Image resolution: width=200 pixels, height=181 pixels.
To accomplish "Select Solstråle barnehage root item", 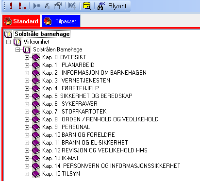I will click(42, 34).
